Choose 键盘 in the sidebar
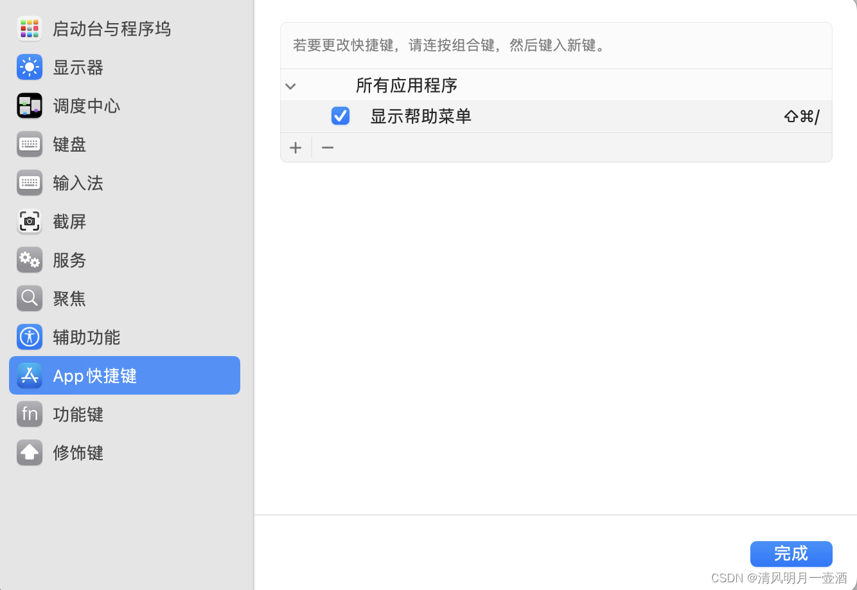 125,144
